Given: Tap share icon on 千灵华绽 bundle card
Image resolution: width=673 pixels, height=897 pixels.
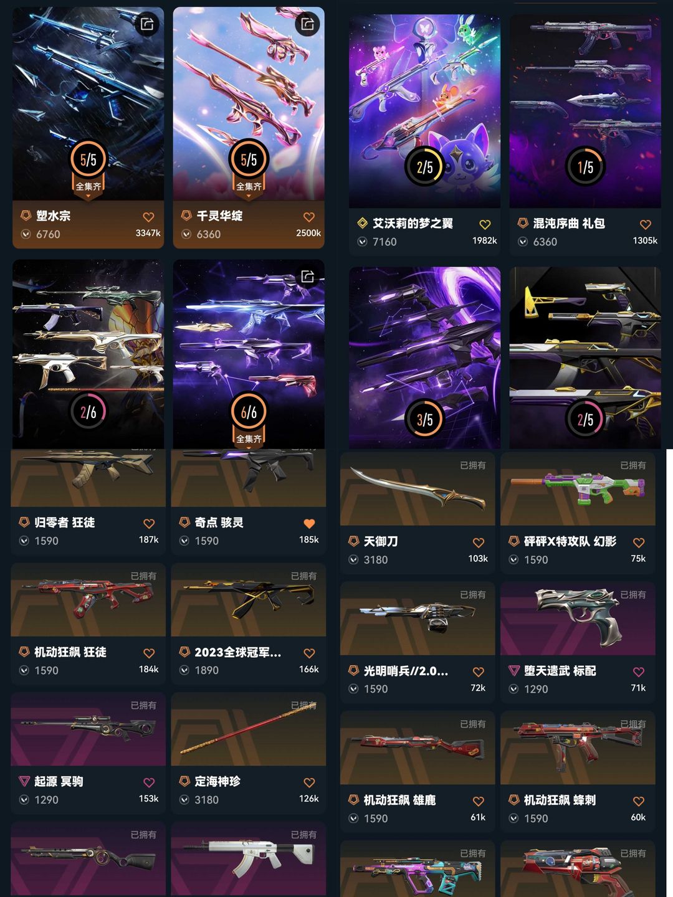Looking at the screenshot, I should 307,24.
